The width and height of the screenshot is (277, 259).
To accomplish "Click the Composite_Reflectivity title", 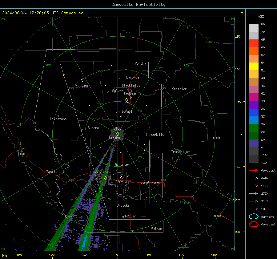I will point(138,5).
